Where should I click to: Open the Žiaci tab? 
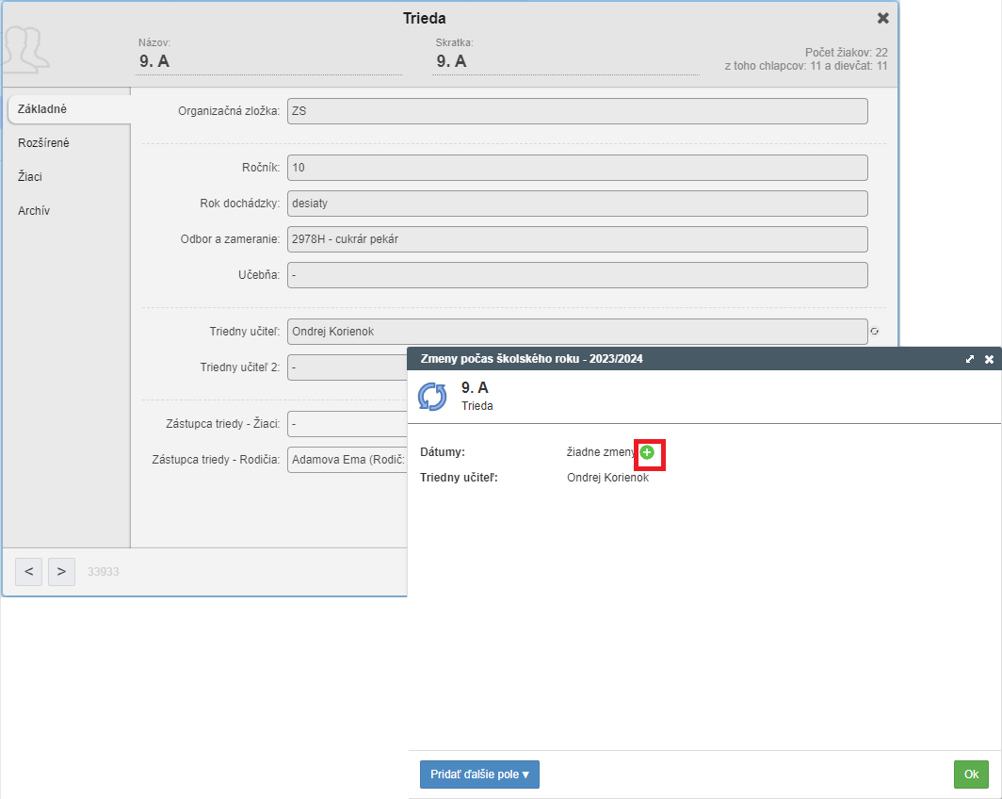click(x=30, y=177)
